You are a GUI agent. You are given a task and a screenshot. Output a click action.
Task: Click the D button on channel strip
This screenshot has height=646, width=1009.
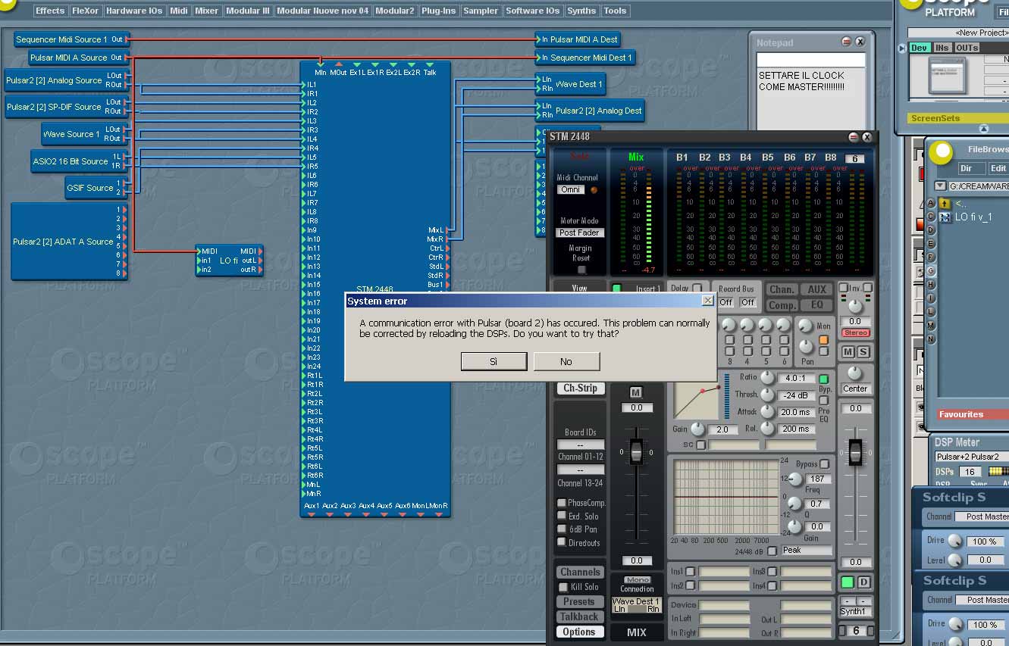(863, 582)
